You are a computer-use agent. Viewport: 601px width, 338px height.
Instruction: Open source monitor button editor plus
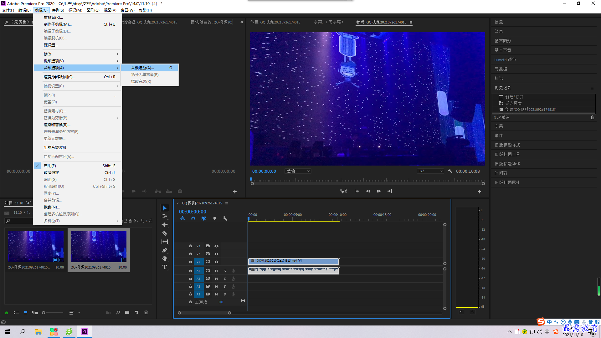coord(235,192)
